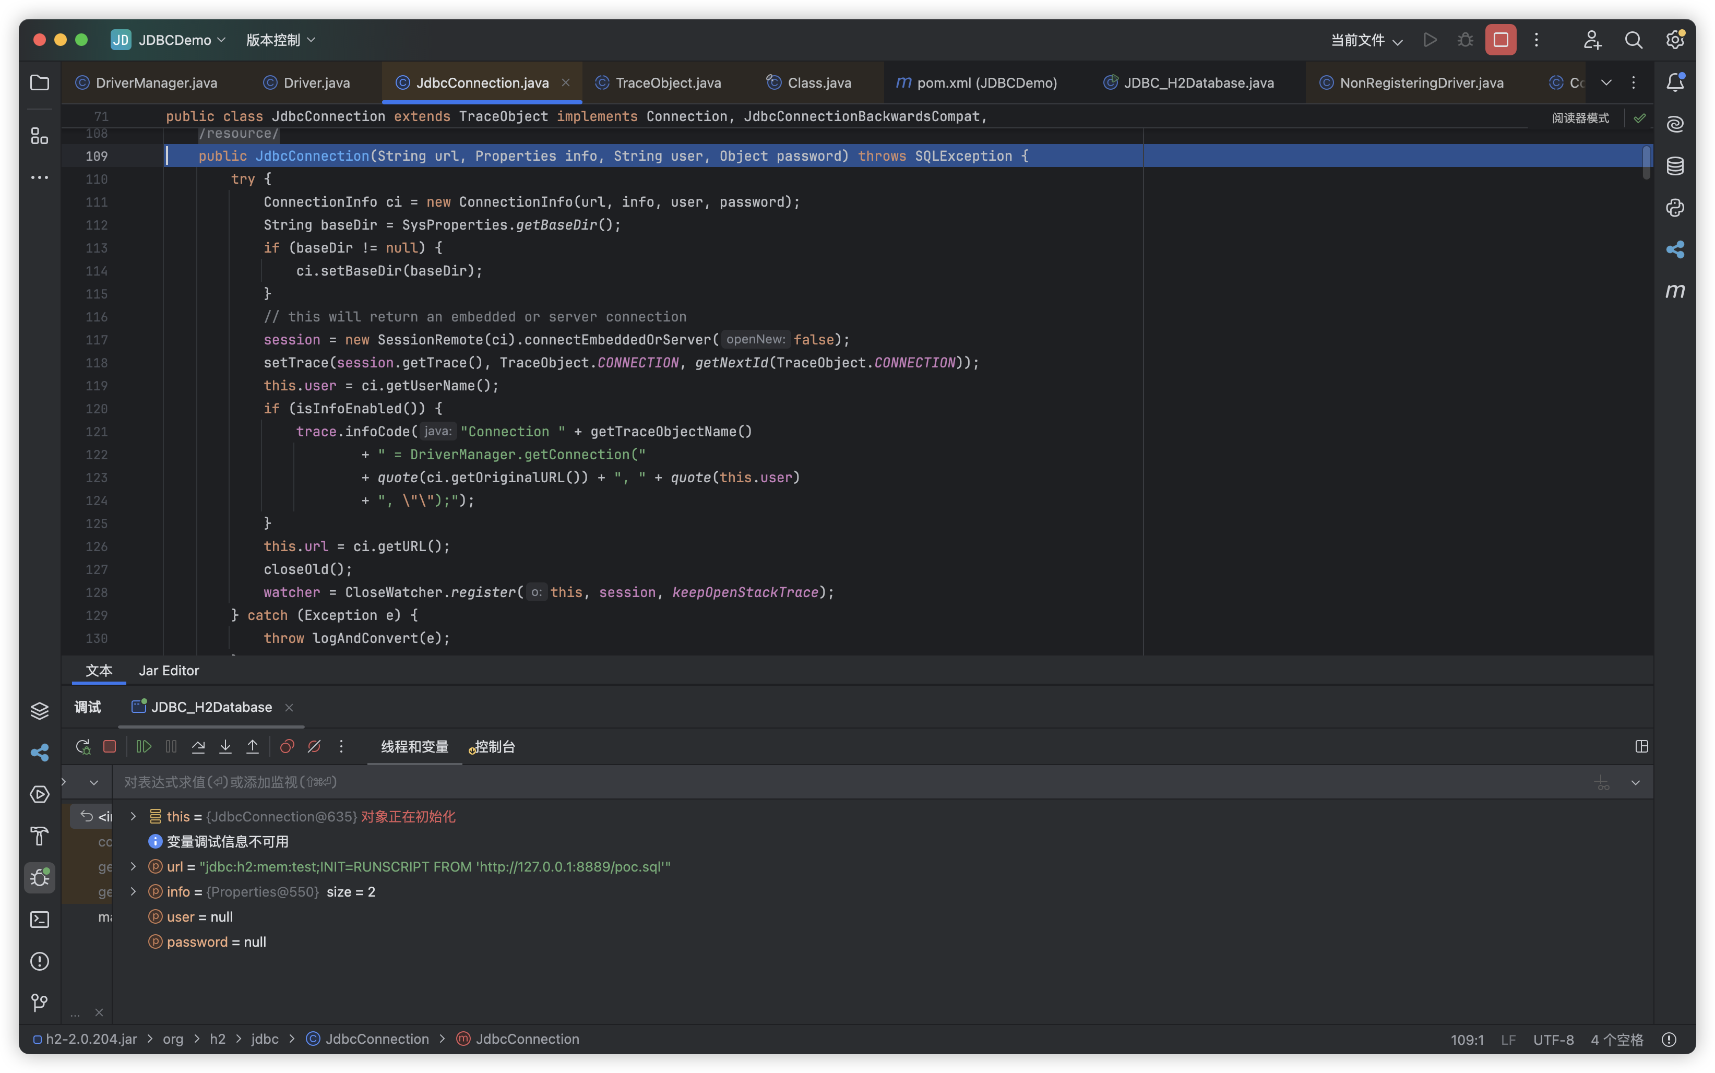Click the jdbc breadcrumb segment
The height and width of the screenshot is (1073, 1715).
click(x=265, y=1039)
